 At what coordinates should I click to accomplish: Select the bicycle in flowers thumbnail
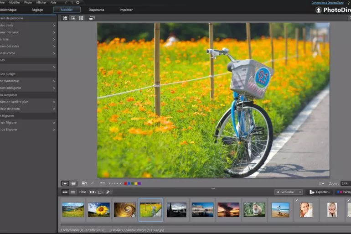pos(150,210)
